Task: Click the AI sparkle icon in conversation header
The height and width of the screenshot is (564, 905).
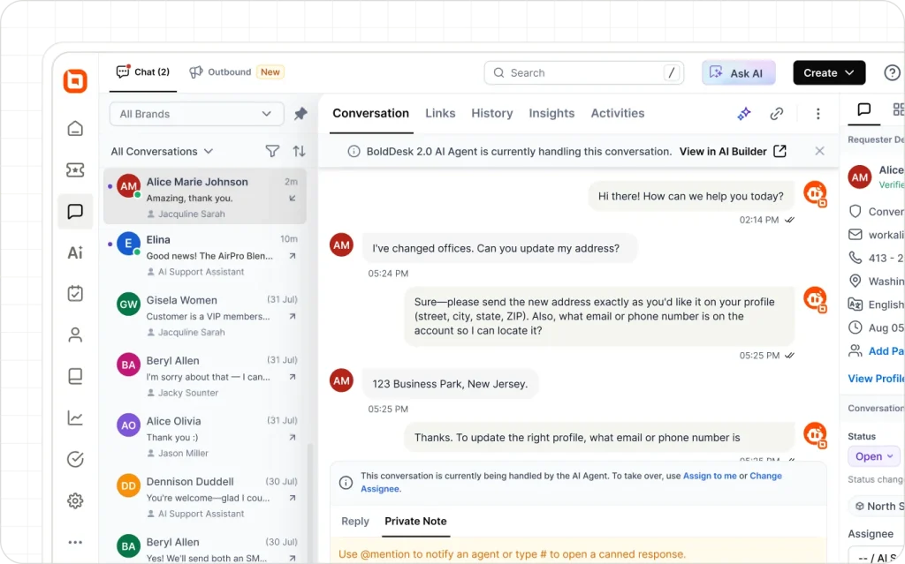Action: point(744,114)
